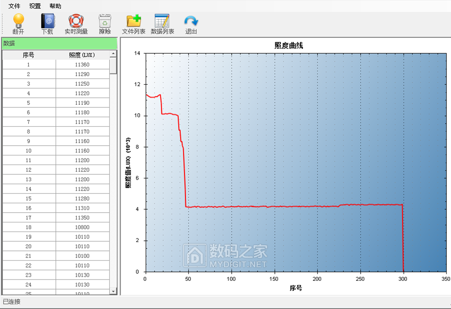Viewport: 451px width, 309px height.
Task: Click the data table scrollbar thumb
Action: click(x=113, y=66)
